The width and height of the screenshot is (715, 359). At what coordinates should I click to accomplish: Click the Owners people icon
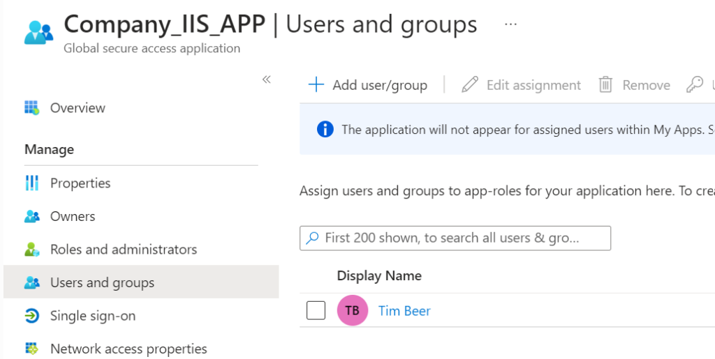point(32,216)
